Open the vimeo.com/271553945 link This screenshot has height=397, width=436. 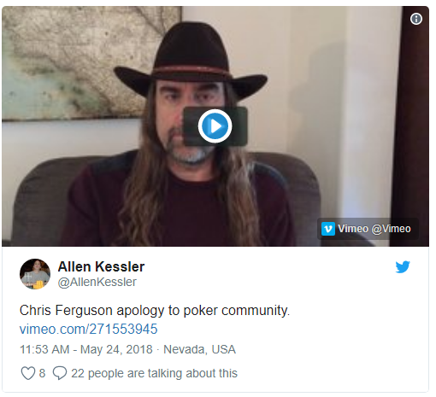[88, 329]
